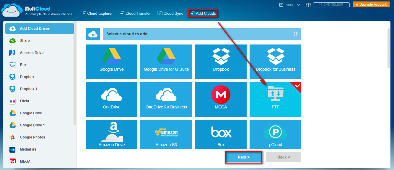Open Google Drive 1 in the sidebar
This screenshot has height=170, width=394.
(x=40, y=125)
